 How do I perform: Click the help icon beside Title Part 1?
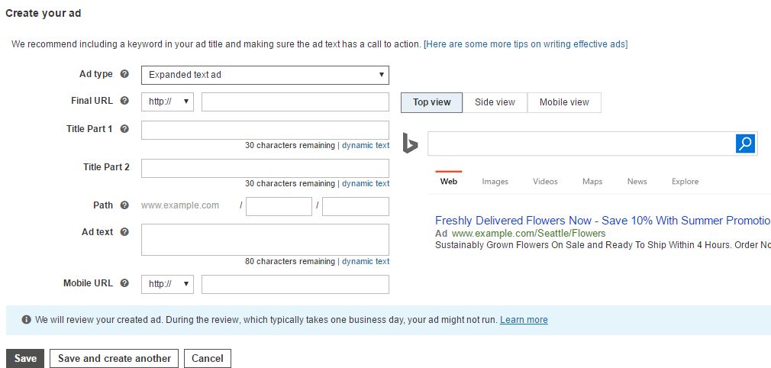(x=124, y=129)
